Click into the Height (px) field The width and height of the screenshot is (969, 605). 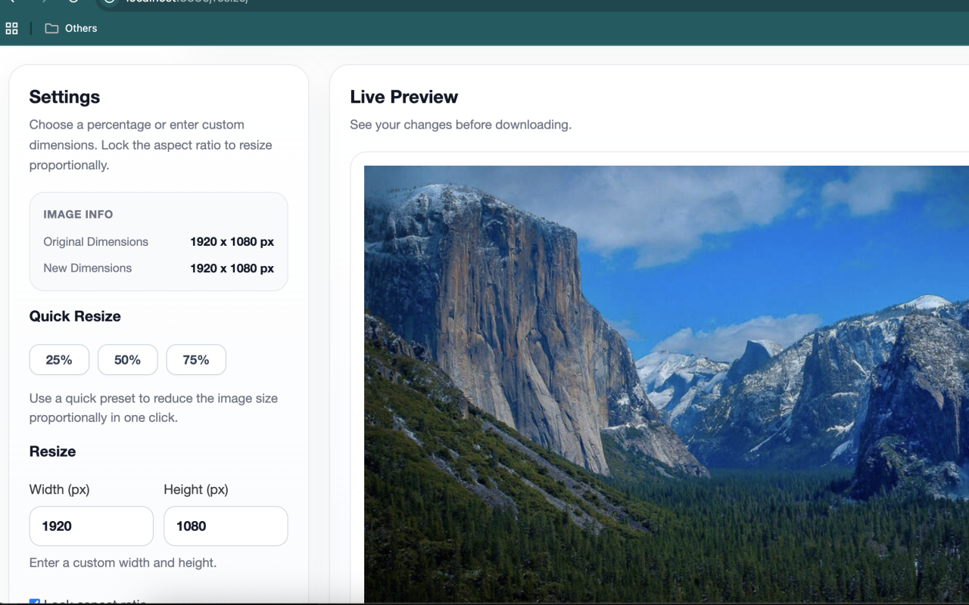point(226,526)
